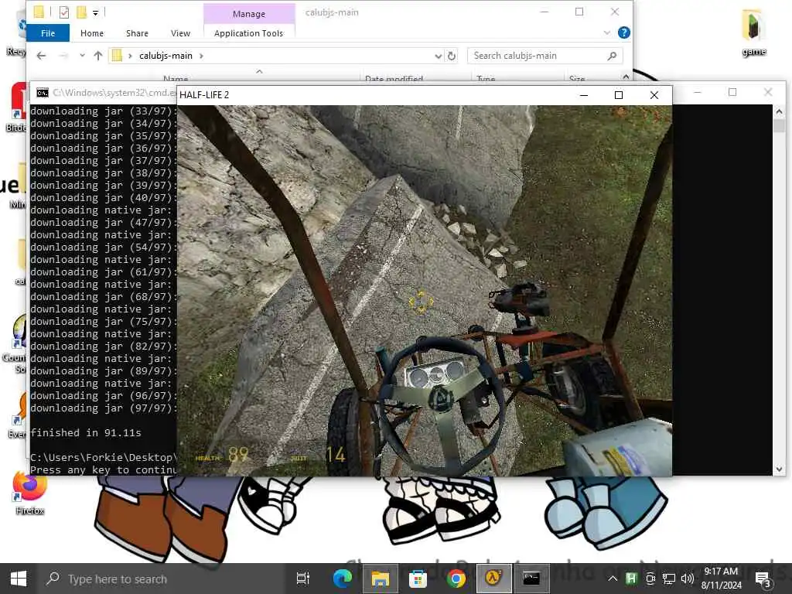Launch Microsoft Edge from taskbar
This screenshot has width=792, height=594.
tap(342, 579)
